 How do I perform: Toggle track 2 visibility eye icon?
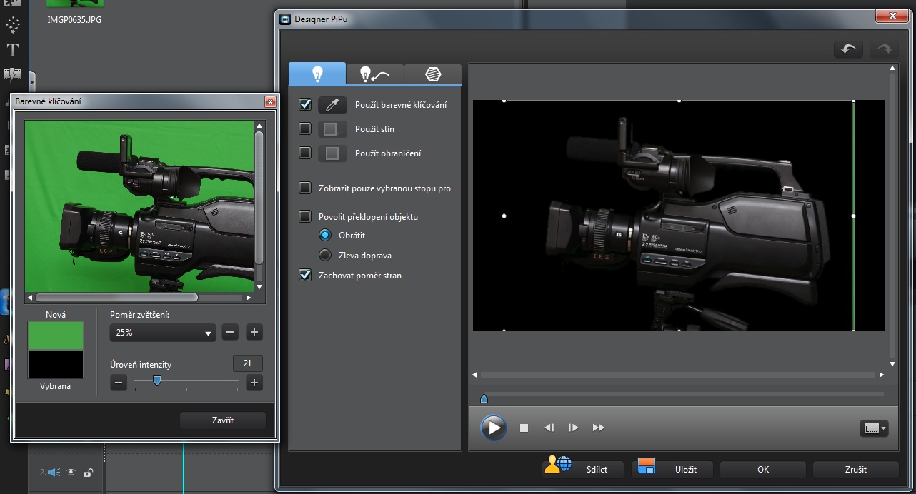click(71, 472)
